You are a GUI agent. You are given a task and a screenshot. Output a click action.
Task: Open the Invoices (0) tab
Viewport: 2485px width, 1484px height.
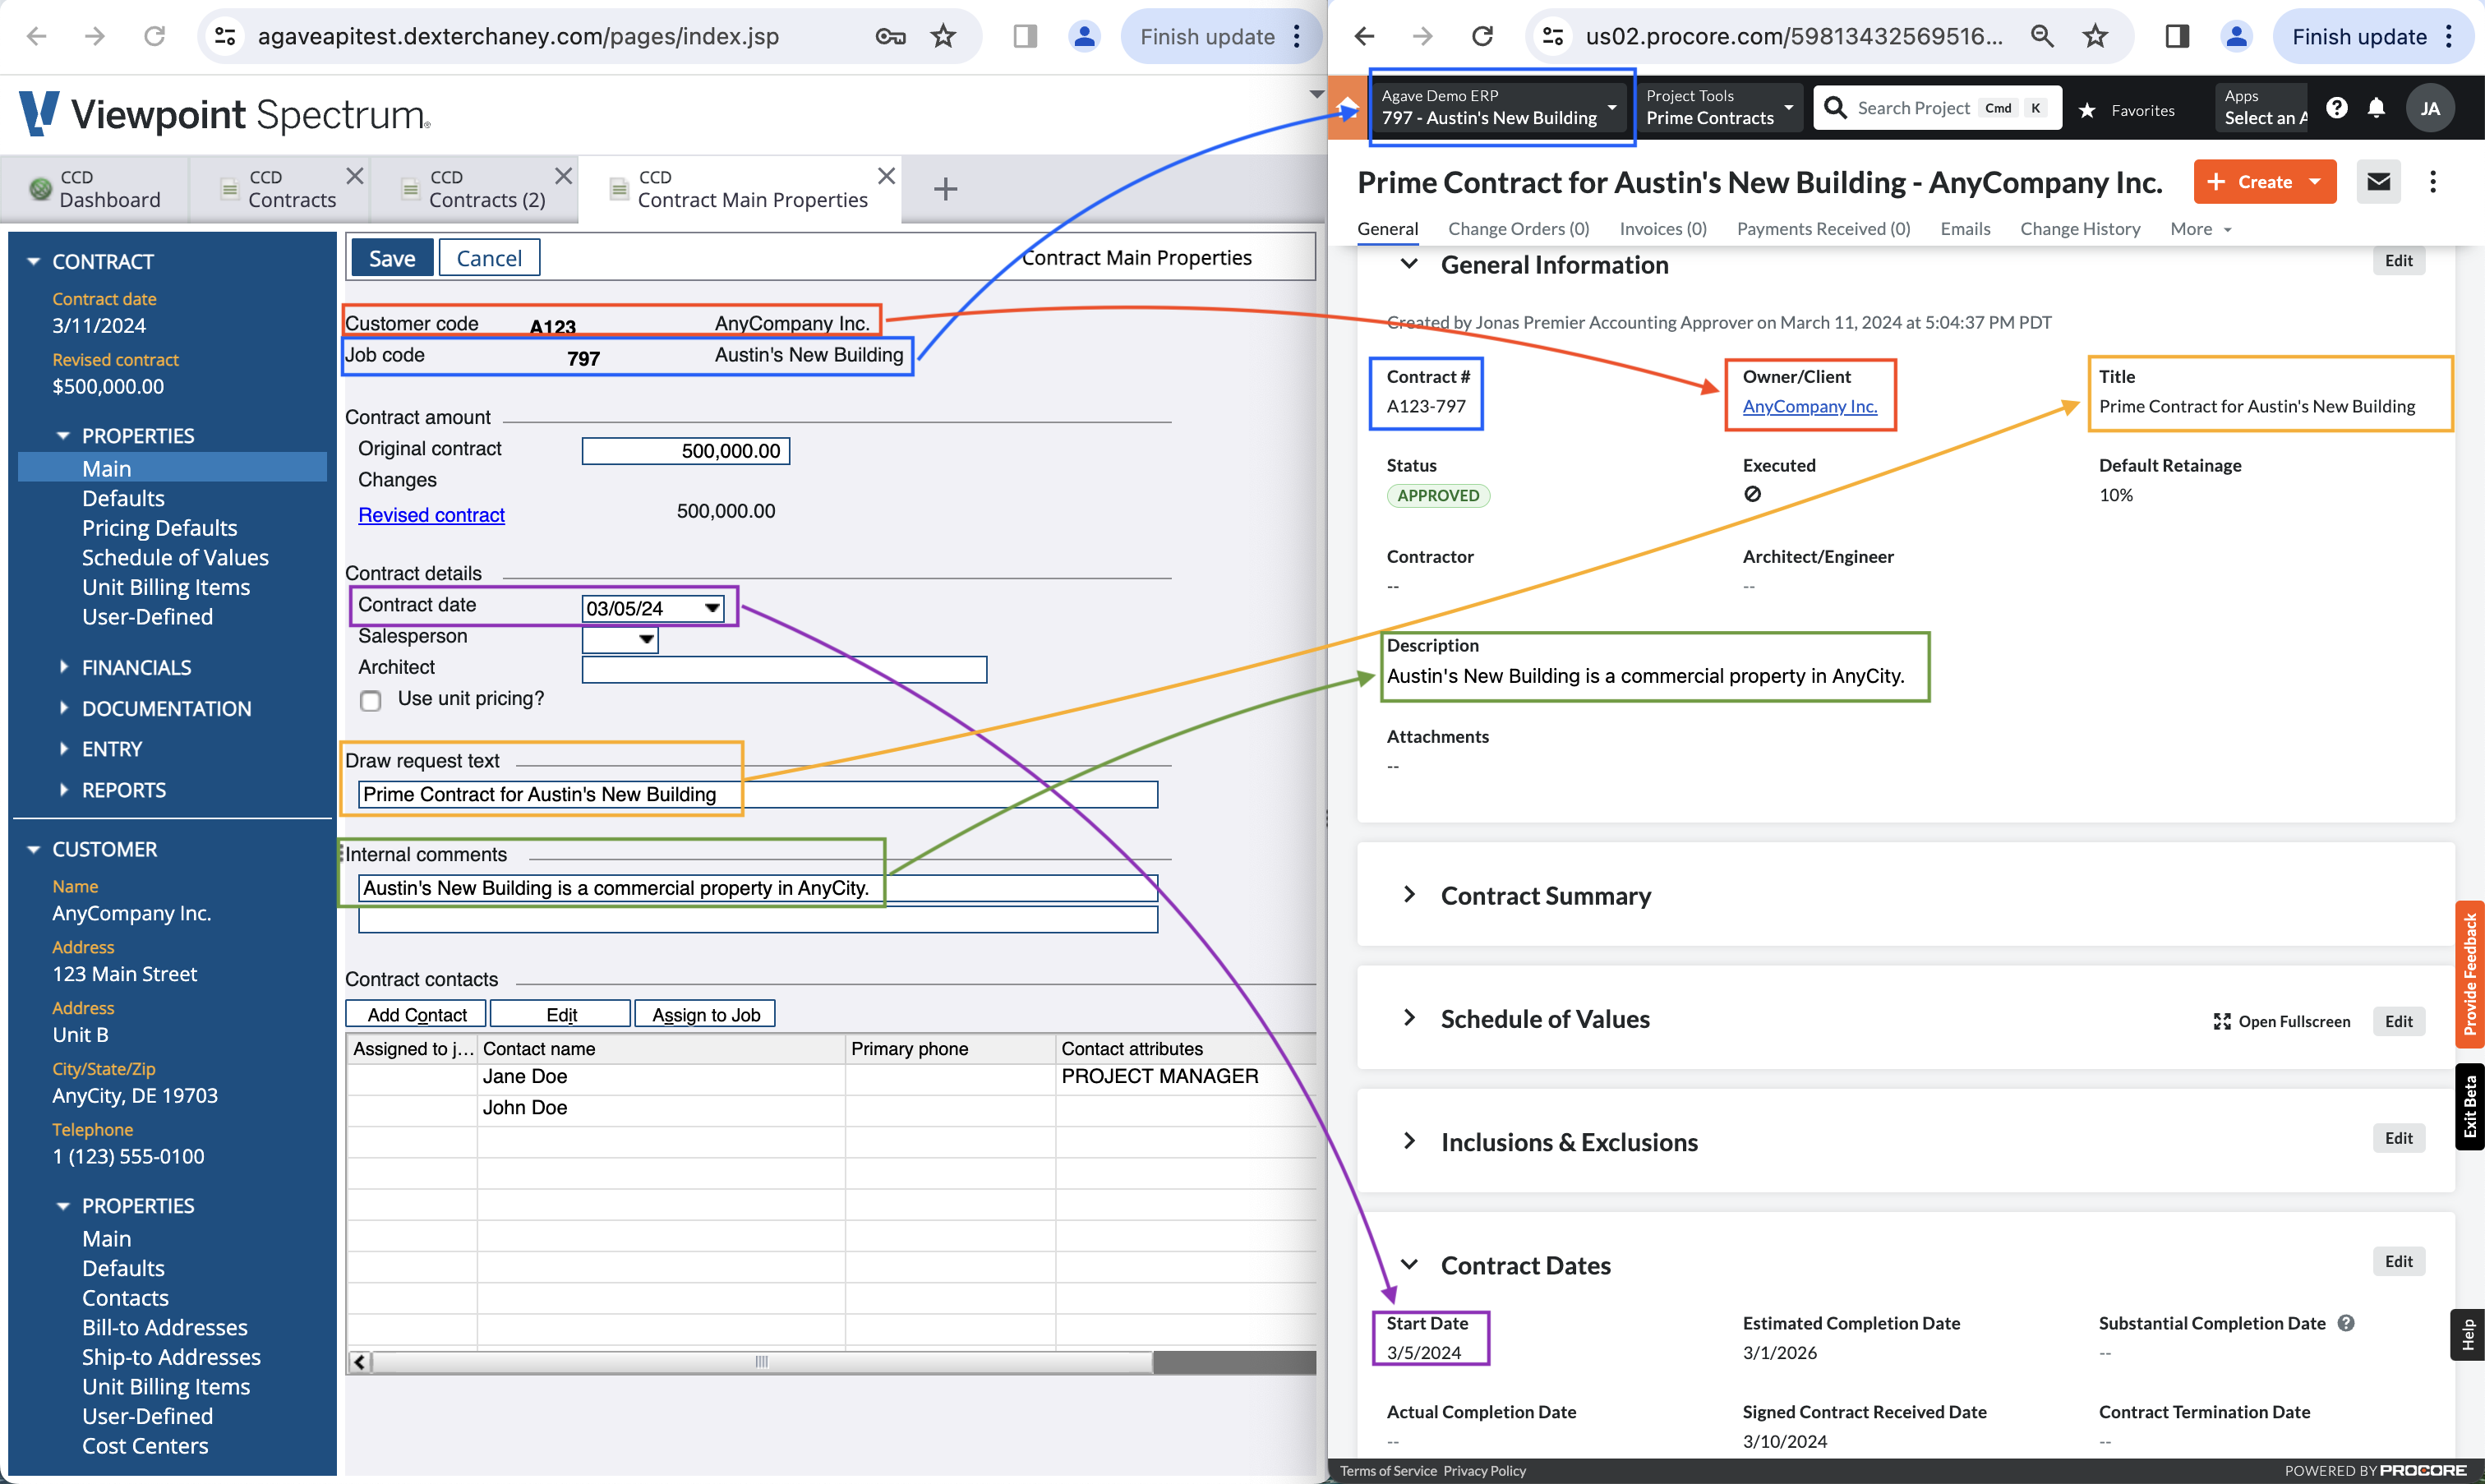(x=1662, y=229)
